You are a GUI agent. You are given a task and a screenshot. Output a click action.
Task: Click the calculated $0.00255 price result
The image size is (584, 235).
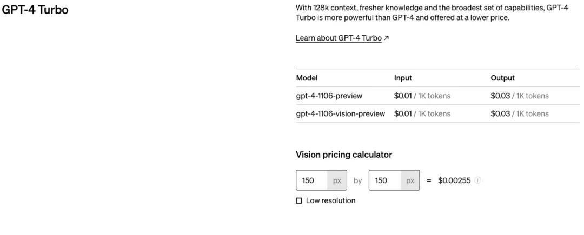pyautogui.click(x=454, y=180)
